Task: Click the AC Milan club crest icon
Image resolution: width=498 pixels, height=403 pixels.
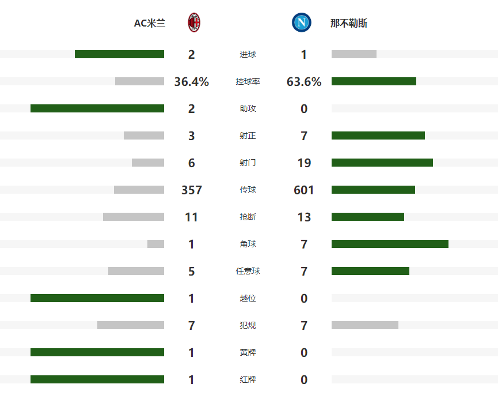Action: [x=195, y=23]
